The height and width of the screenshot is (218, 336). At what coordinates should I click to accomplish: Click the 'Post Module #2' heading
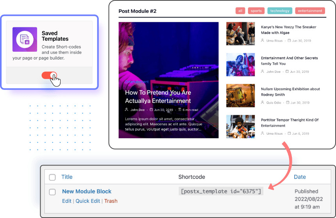click(138, 11)
